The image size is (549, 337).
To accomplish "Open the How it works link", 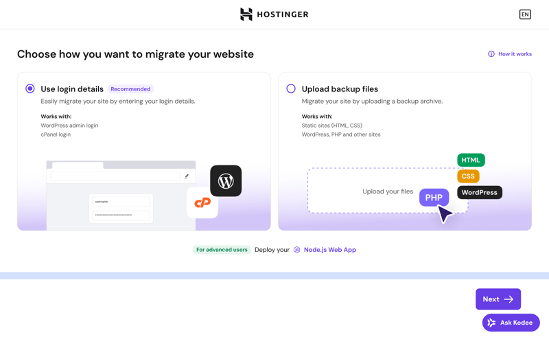I will pyautogui.click(x=515, y=54).
